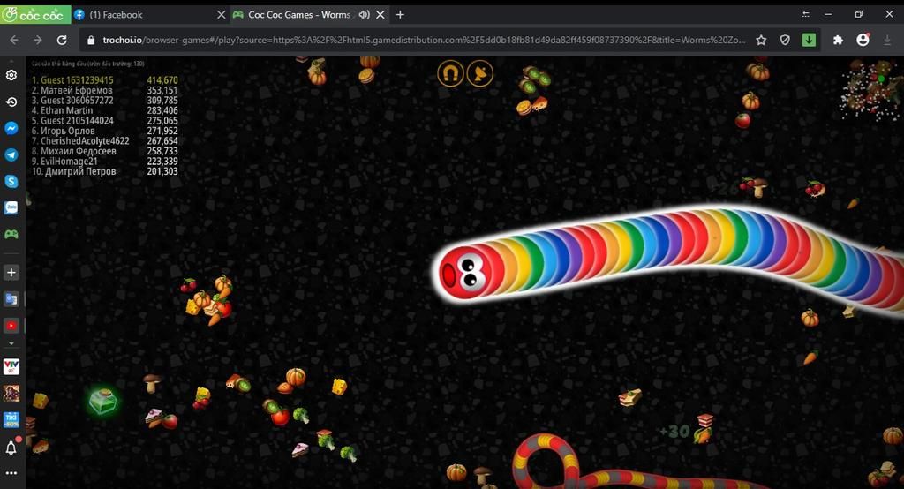Click leaderboard entry CherishedAcolyte4622
This screenshot has height=489, width=904.
coord(80,140)
